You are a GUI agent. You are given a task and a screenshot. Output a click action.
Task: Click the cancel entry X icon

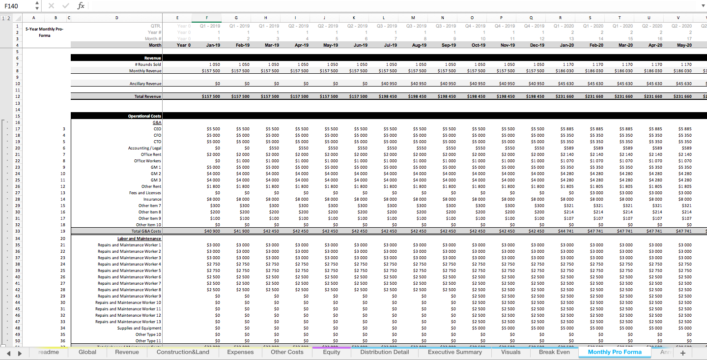tap(51, 6)
